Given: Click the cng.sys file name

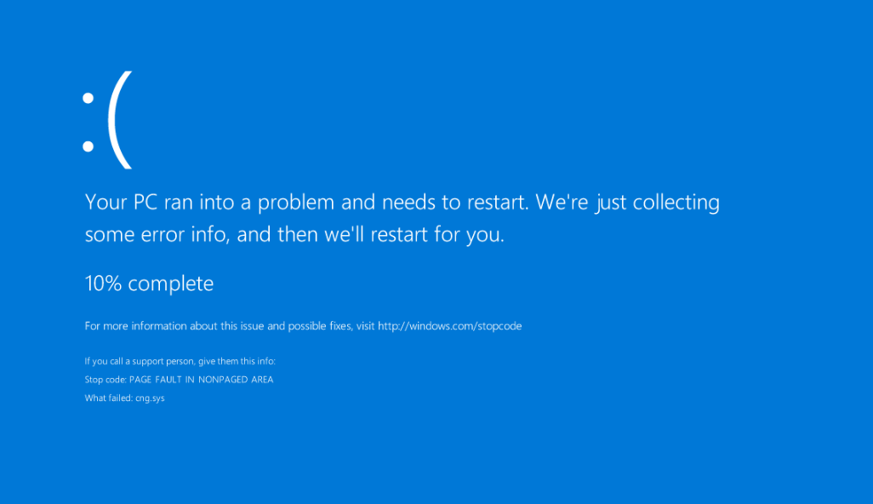Looking at the screenshot, I should 150,398.
